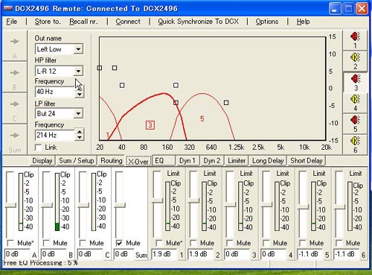Click output 1 gain fader

[157, 200]
